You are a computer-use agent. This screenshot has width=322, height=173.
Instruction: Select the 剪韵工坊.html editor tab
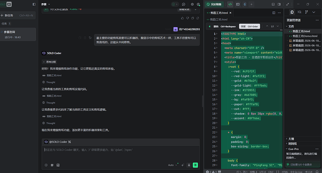(x=219, y=13)
